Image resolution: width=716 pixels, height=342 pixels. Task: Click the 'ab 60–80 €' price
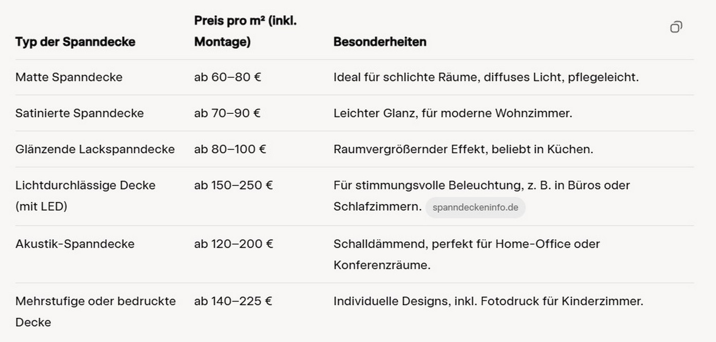pos(227,77)
